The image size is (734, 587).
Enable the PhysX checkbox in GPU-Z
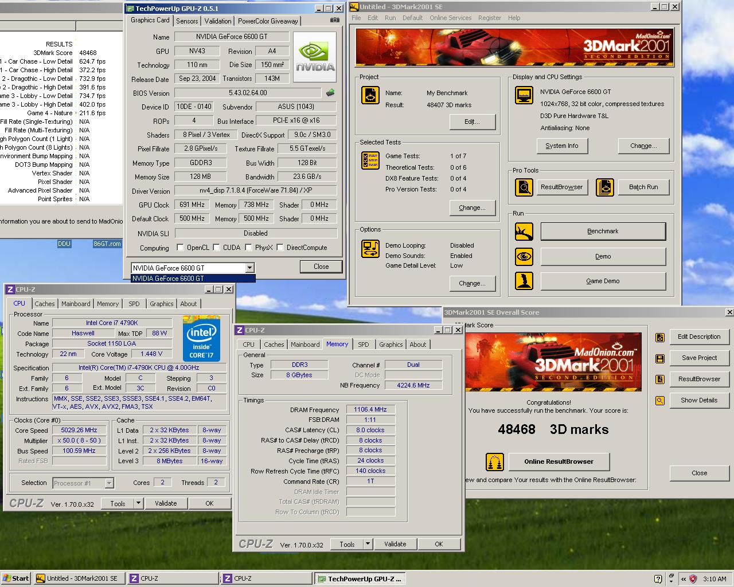[x=248, y=248]
